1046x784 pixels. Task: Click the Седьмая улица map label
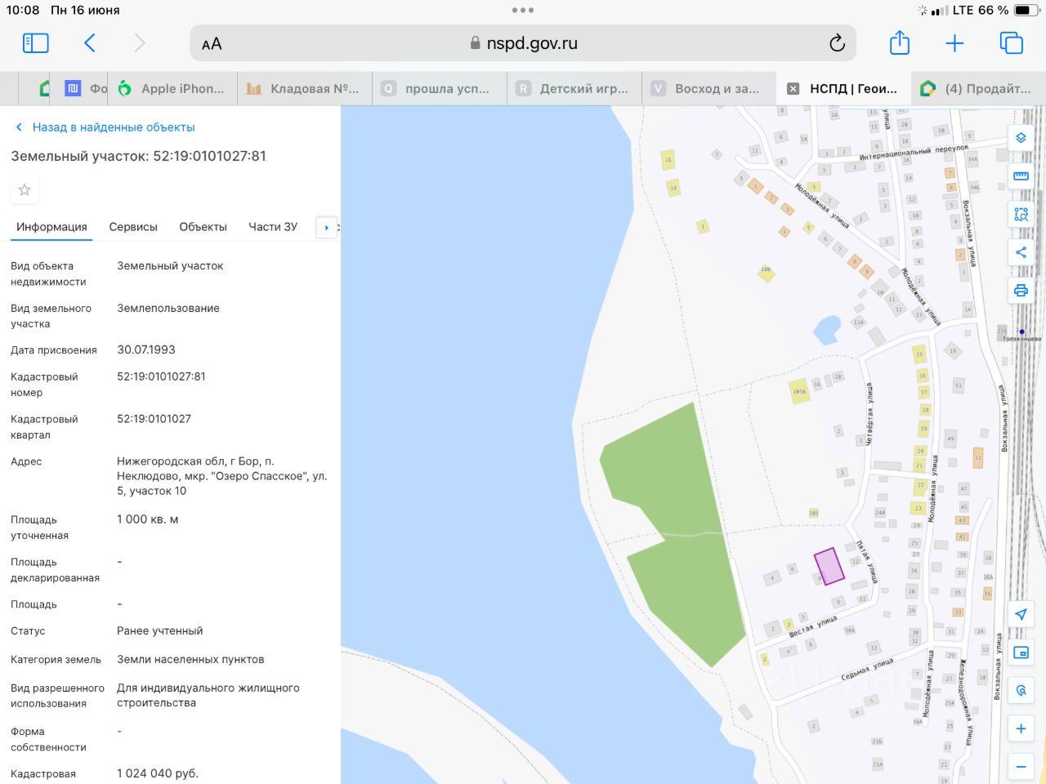867,670
